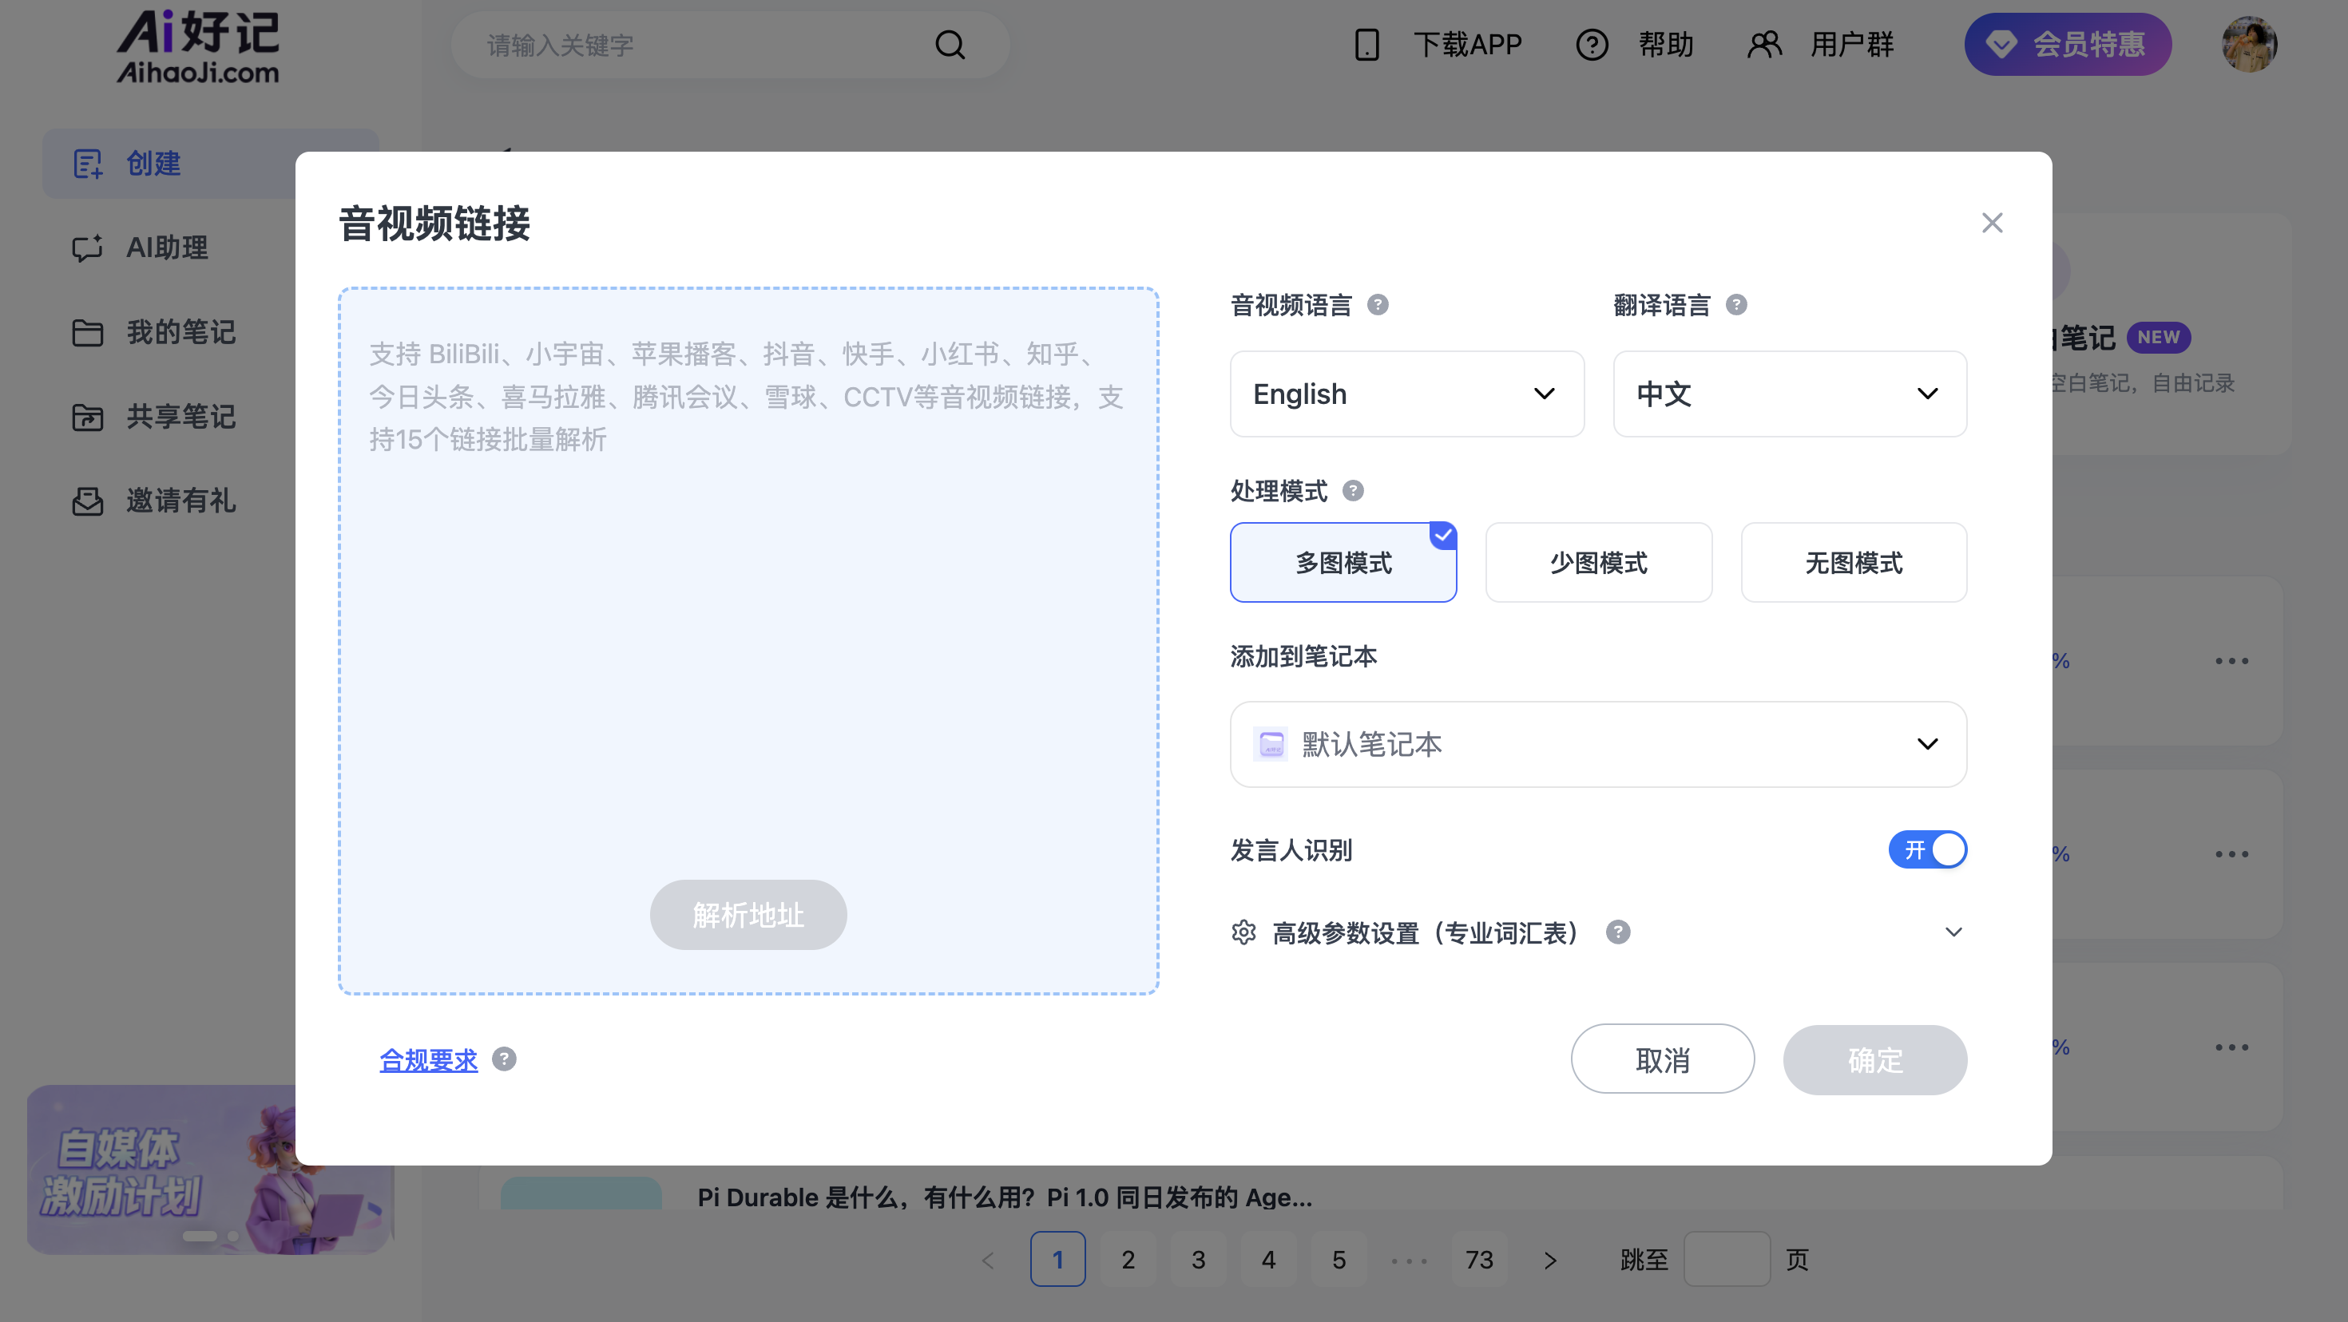Click the 翻译语言 help icon

point(1735,304)
